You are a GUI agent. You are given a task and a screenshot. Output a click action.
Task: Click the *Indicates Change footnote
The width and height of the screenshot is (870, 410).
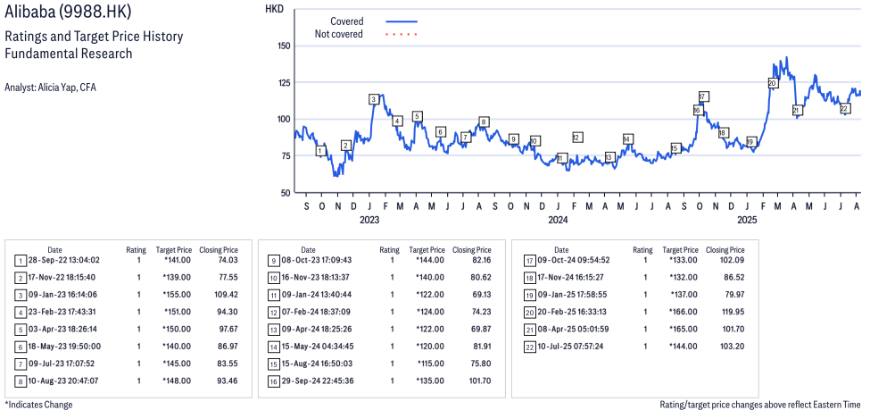click(x=38, y=405)
